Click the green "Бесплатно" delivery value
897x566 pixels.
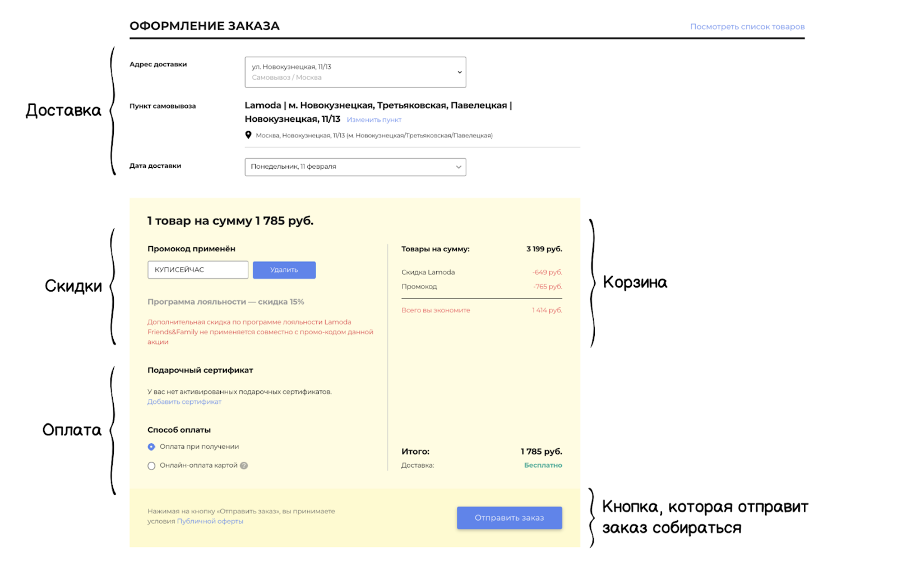point(543,466)
